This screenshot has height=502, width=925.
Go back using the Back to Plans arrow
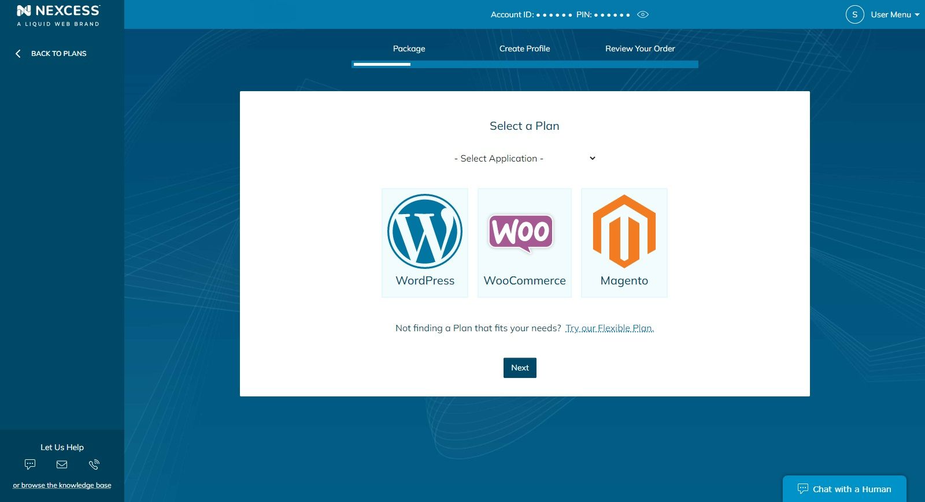tap(18, 54)
